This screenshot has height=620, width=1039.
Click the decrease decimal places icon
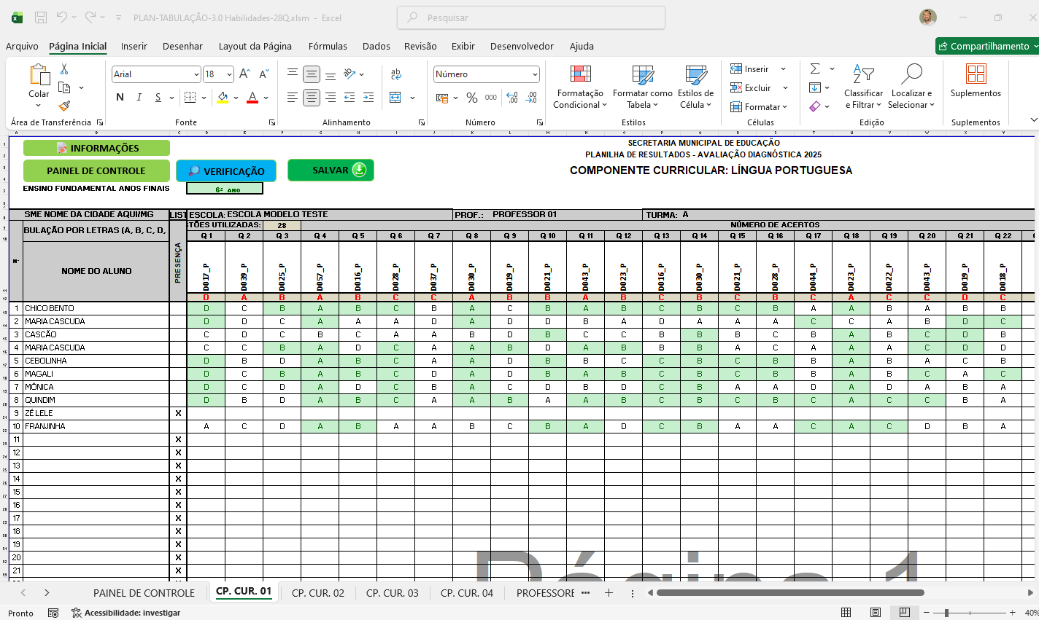point(532,97)
